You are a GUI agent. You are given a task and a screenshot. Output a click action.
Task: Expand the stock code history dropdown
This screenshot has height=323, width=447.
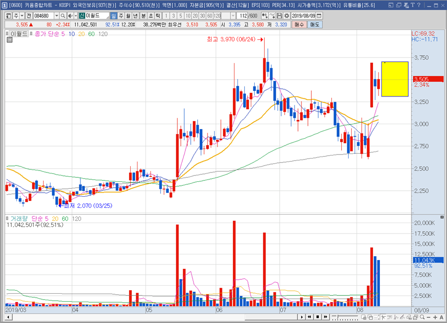[x=57, y=16]
